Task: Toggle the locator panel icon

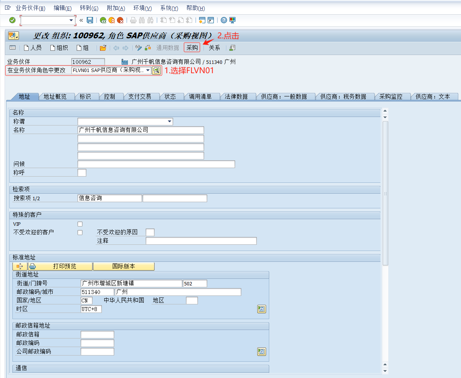Action: point(12,48)
